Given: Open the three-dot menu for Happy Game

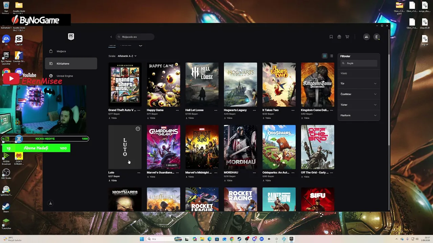Looking at the screenshot, I should [x=177, y=110].
